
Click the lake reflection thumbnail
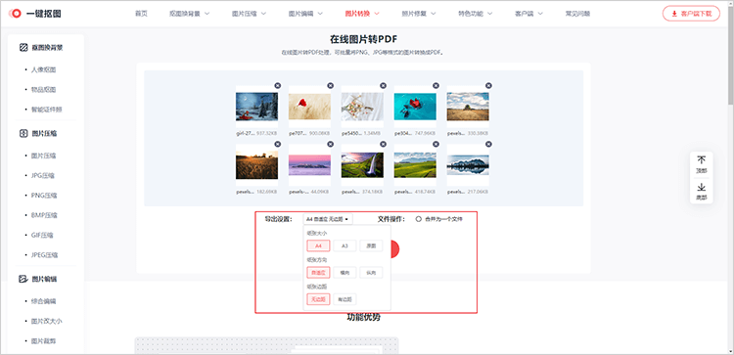click(468, 164)
